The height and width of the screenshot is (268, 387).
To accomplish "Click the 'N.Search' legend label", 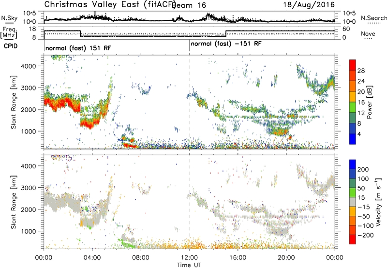I will coord(373,18).
